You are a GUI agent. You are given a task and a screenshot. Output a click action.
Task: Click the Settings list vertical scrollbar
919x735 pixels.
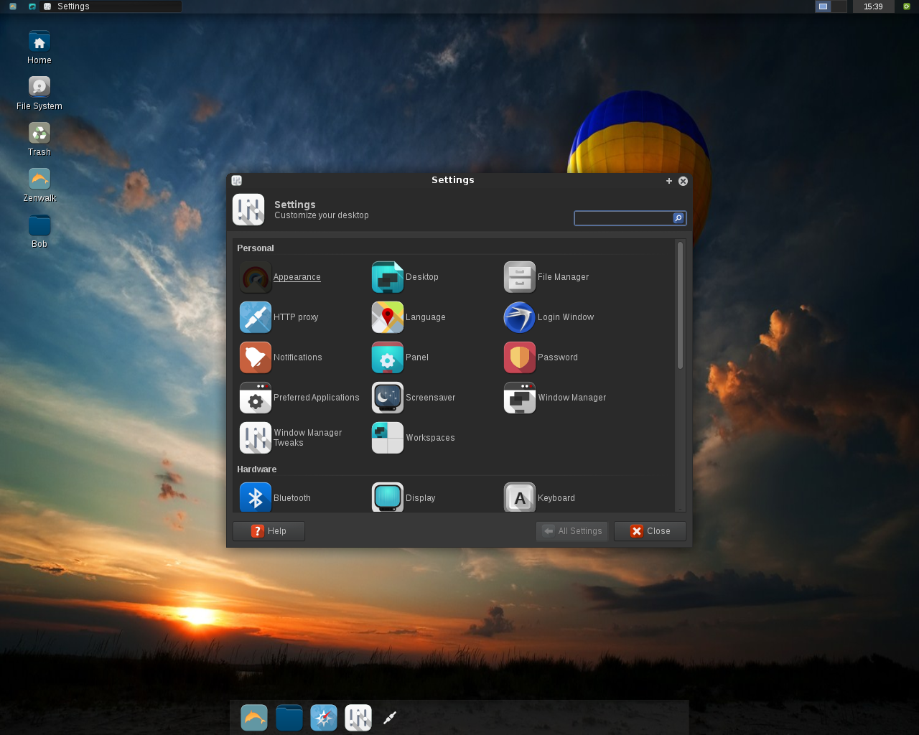click(x=680, y=305)
